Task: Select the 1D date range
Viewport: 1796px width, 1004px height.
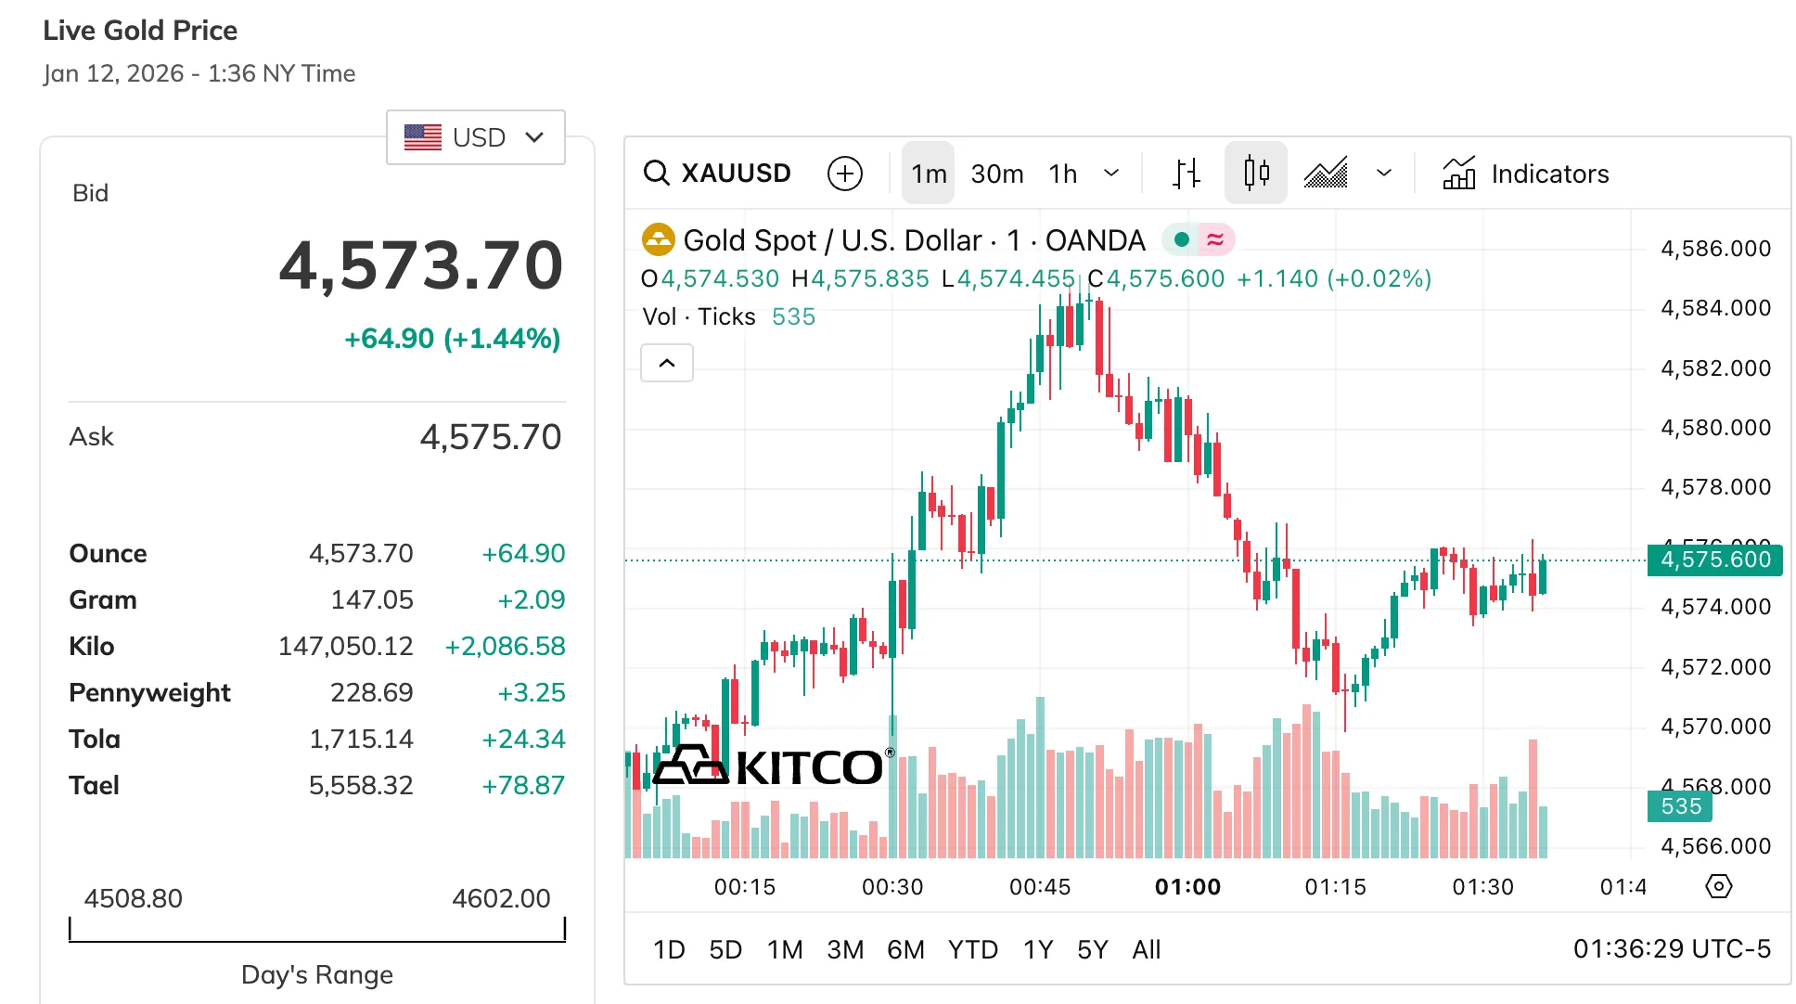Action: pyautogui.click(x=668, y=949)
